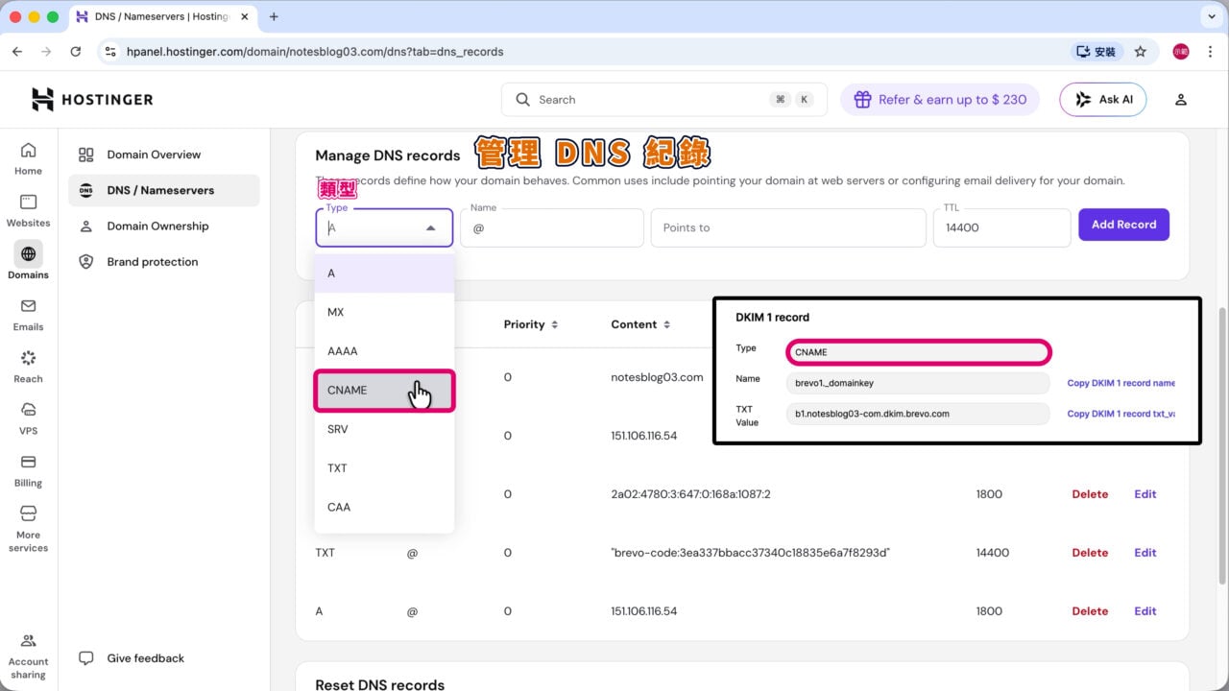Image resolution: width=1229 pixels, height=691 pixels.
Task: Open Domain Overview page
Action: [163, 155]
